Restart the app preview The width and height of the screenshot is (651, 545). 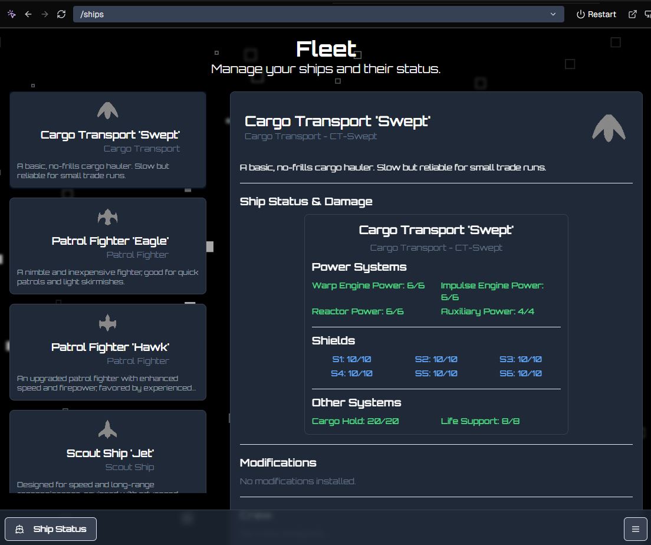coord(596,14)
